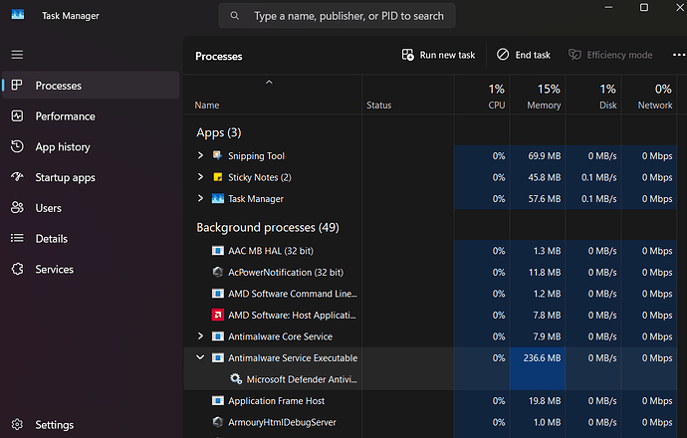Viewport: 687px width, 438px height.
Task: Open Settings gear in sidebar
Action: tap(17, 425)
